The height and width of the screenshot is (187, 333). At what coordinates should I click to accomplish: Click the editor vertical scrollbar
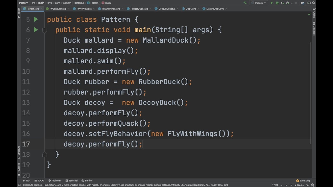point(310,93)
